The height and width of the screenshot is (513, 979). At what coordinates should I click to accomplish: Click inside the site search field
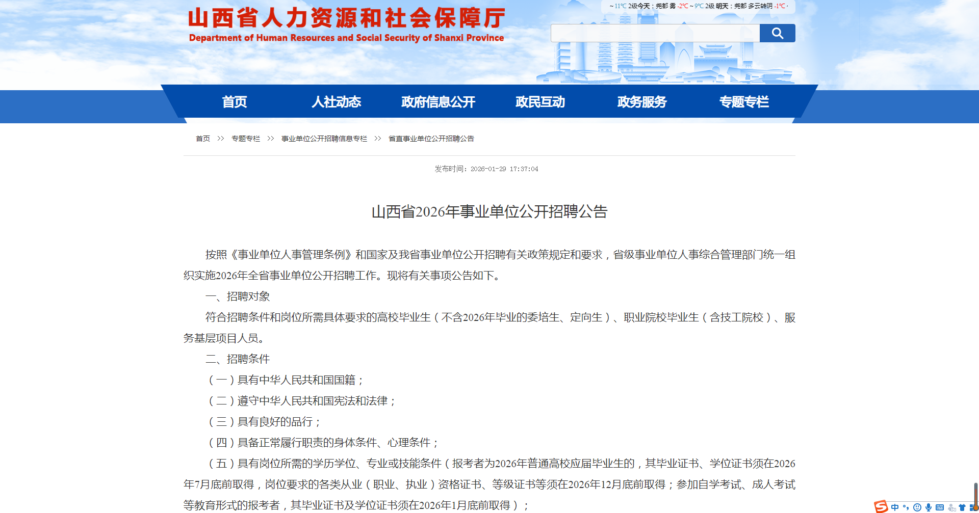[655, 33]
